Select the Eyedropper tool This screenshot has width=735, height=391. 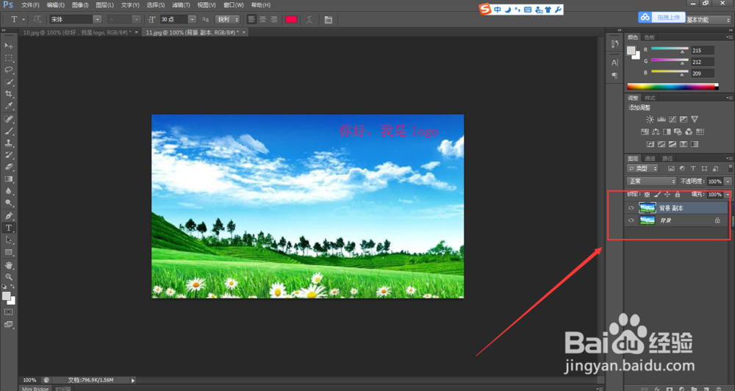click(8, 106)
